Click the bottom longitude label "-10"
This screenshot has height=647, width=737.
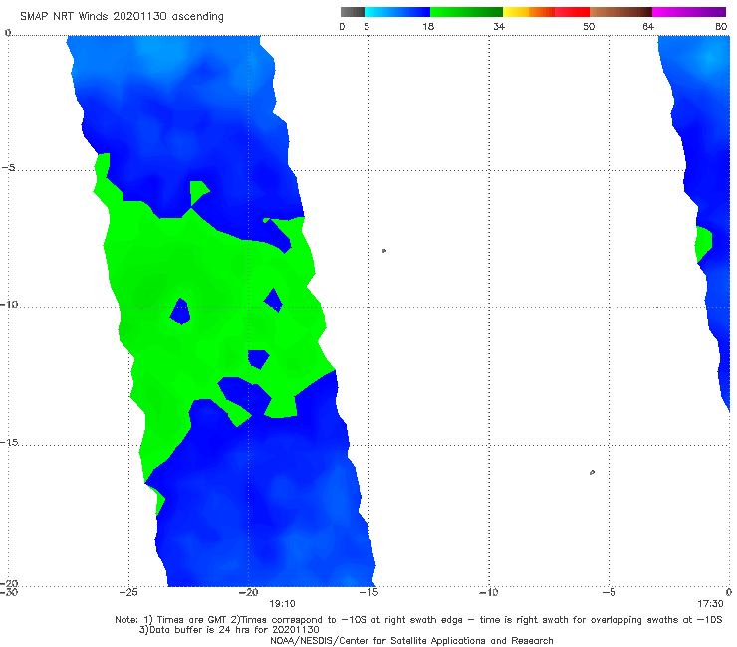pyautogui.click(x=488, y=592)
